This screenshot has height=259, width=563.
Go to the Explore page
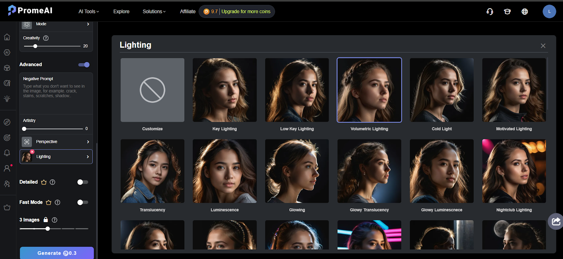(121, 12)
